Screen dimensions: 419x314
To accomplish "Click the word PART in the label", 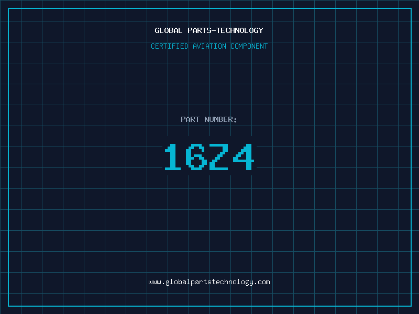I will tap(190, 119).
